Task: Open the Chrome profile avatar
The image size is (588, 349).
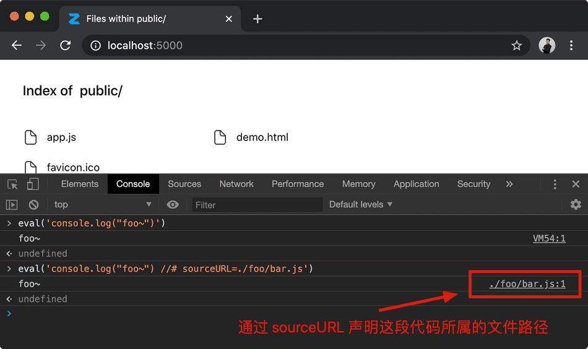Action: [x=547, y=46]
